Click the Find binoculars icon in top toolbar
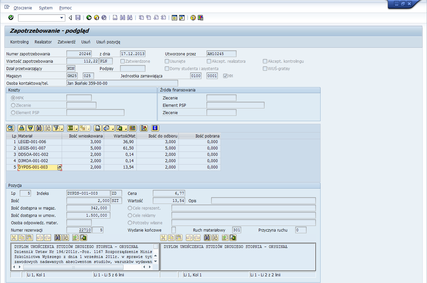Viewport: 427px width, 283px height. tap(122, 18)
